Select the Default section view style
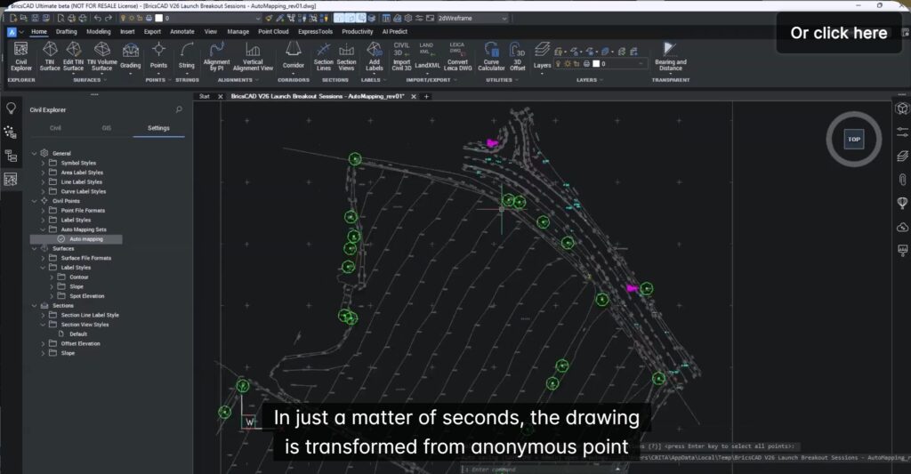The width and height of the screenshot is (911, 474). point(78,334)
